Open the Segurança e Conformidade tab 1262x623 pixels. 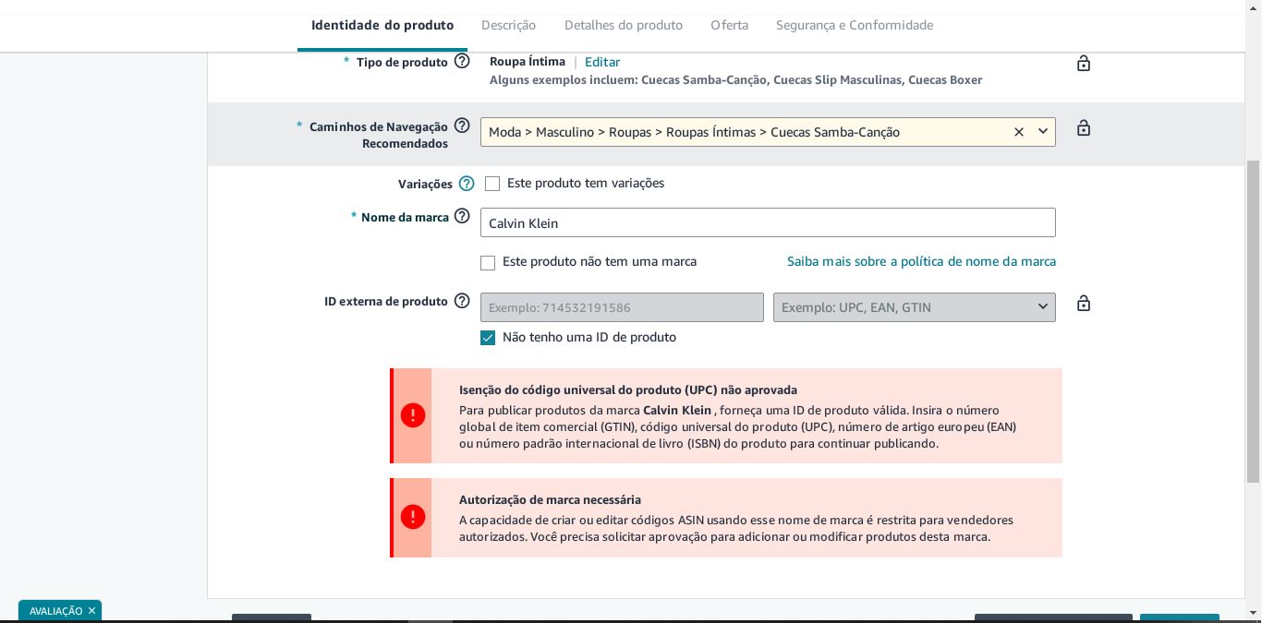point(855,25)
